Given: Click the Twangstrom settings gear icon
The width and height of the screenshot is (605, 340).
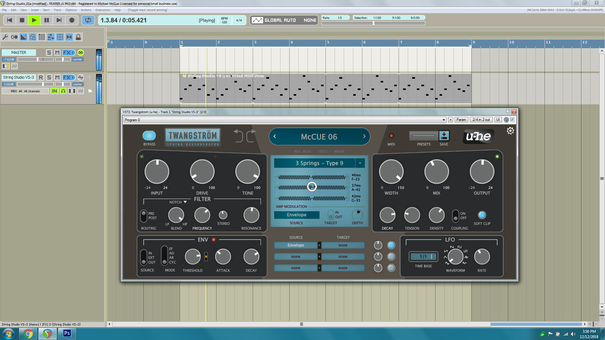Looking at the screenshot, I should point(510,131).
